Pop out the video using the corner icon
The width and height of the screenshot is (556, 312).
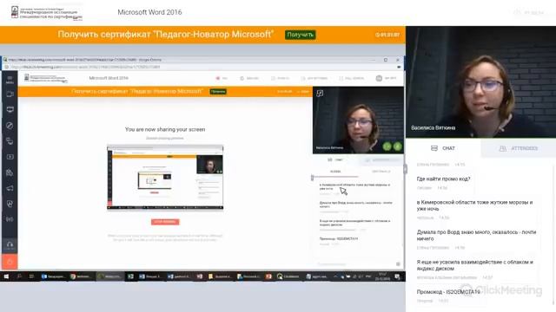320,94
